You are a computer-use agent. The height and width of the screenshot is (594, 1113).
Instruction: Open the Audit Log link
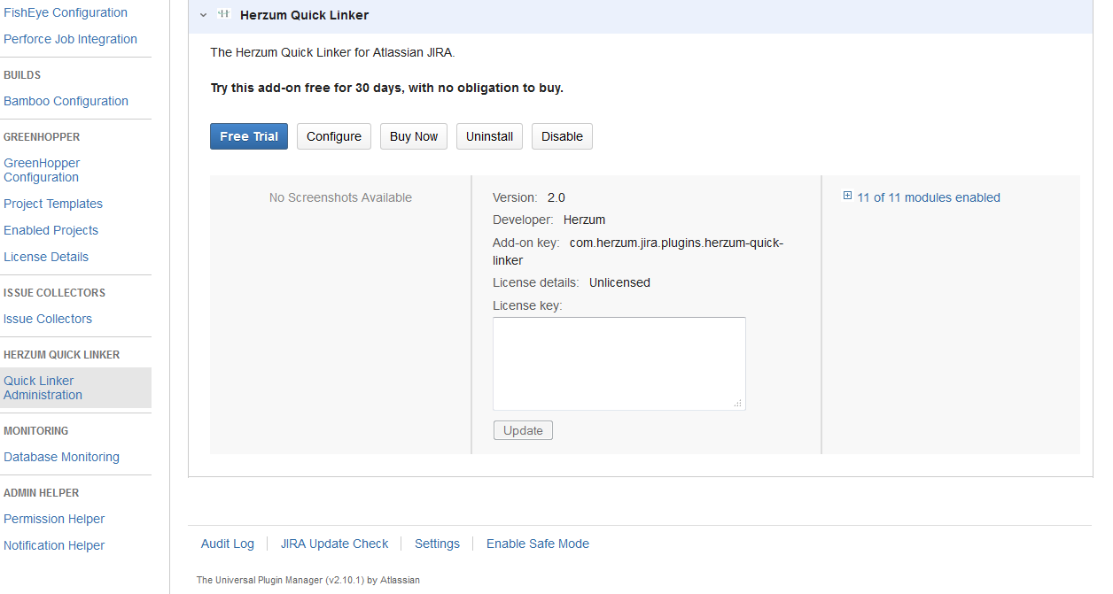point(228,544)
